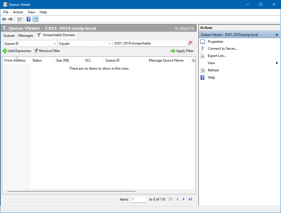
Task: Open the Equals operator dropdown
Action: (85, 43)
